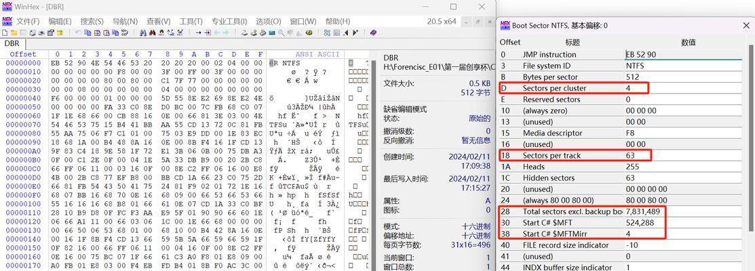Jump to previous with the black left triangle icon
This screenshot has height=271, width=755.
pos(346,33)
